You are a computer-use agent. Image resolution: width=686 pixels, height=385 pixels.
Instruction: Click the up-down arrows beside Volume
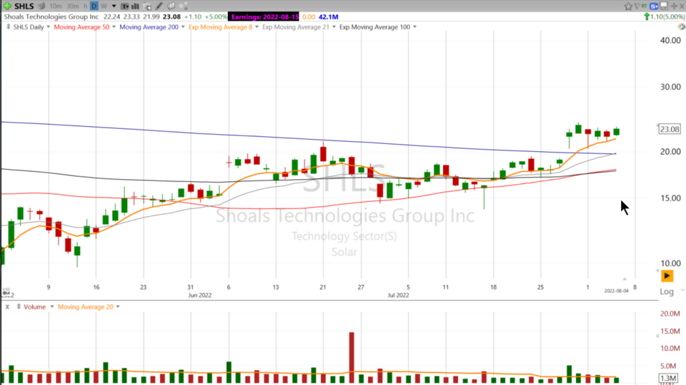[x=19, y=307]
